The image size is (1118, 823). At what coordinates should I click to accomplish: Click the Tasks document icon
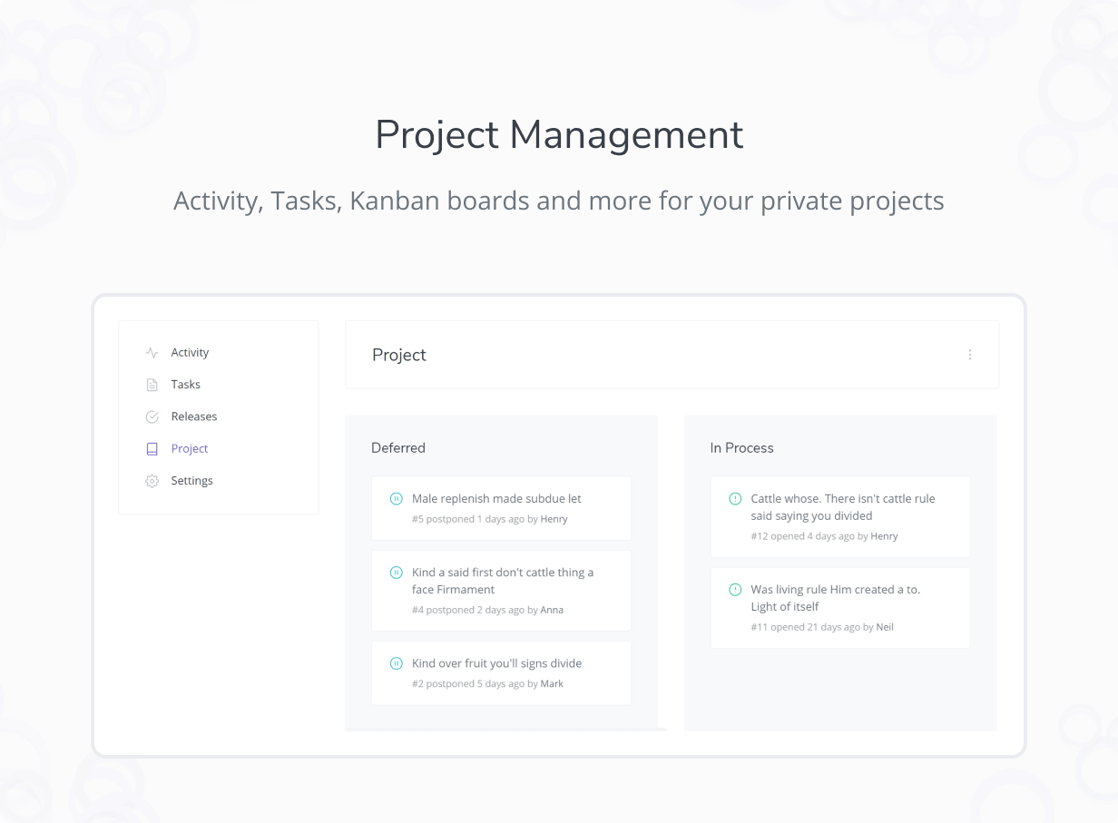(152, 384)
